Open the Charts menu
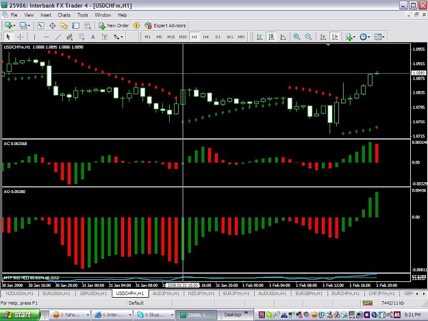This screenshot has height=321, width=428. pos(64,15)
